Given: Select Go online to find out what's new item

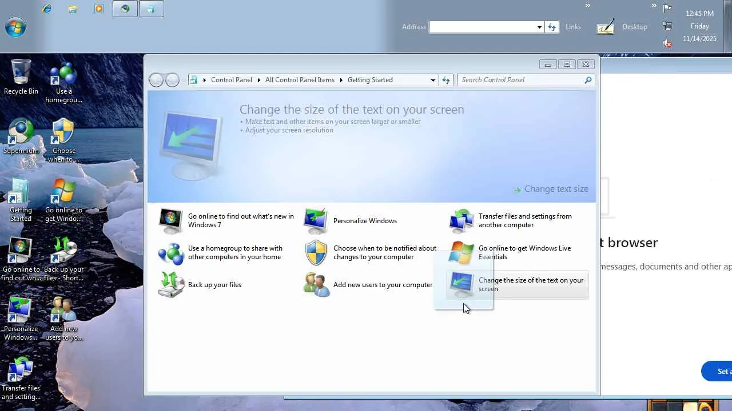Looking at the screenshot, I should point(226,220).
